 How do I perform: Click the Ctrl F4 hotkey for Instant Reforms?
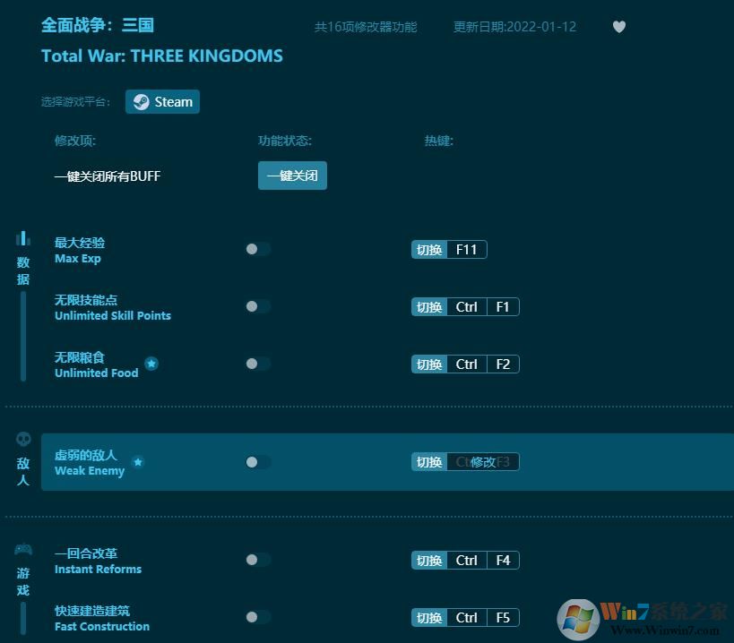[484, 560]
